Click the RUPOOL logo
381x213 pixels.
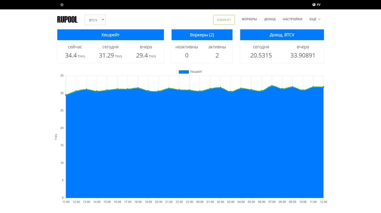point(67,20)
